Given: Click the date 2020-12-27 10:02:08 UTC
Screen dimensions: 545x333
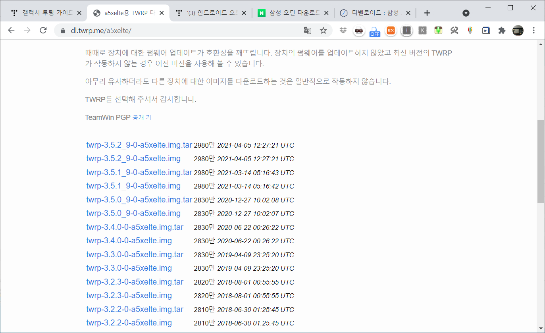Looking at the screenshot, I should point(256,200).
